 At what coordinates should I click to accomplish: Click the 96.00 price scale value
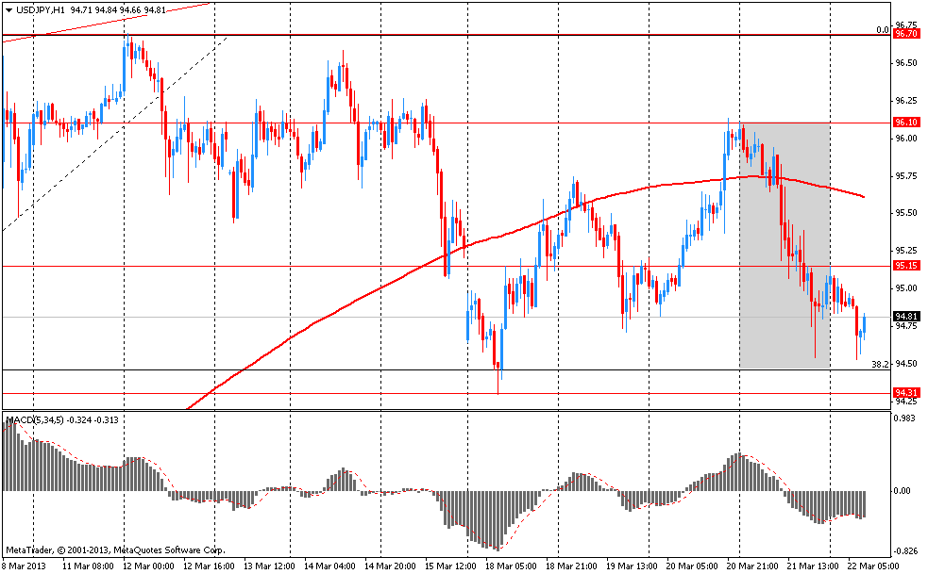pos(906,139)
